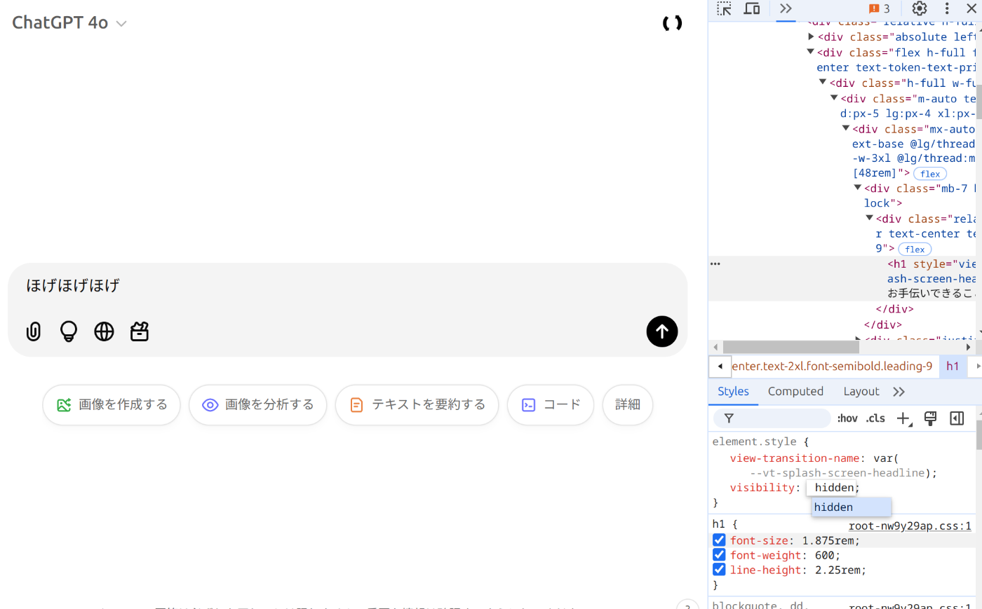
Task: Toggle the computed styles sidebar icon
Action: point(957,418)
